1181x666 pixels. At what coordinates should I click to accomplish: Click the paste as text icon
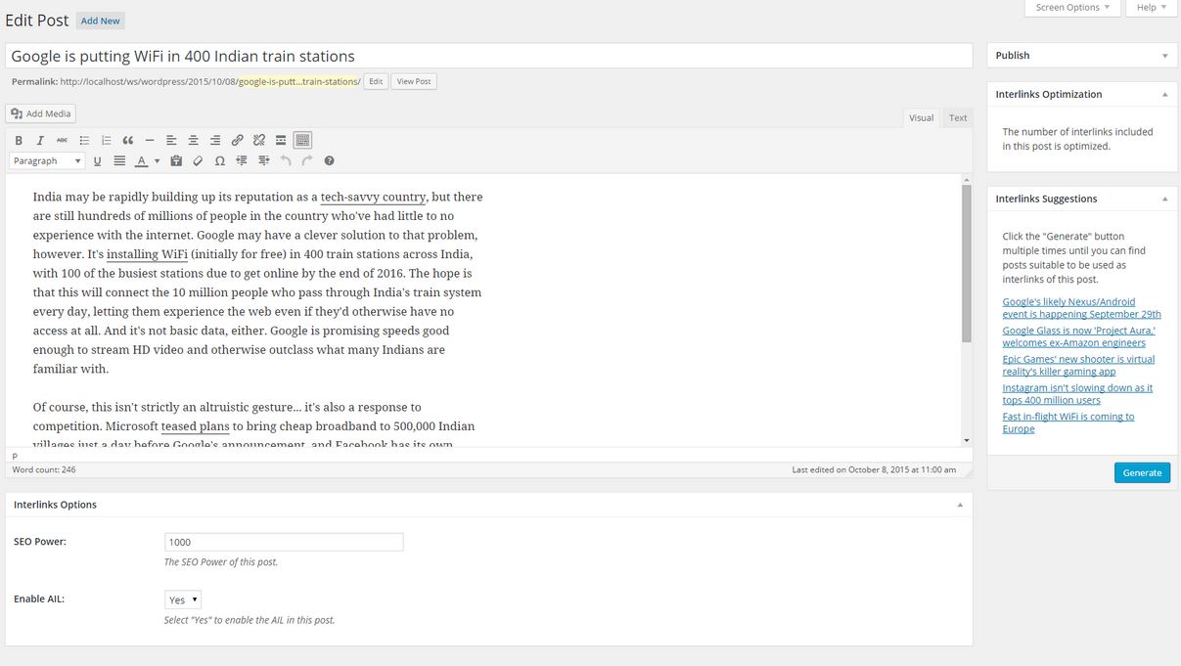176,160
